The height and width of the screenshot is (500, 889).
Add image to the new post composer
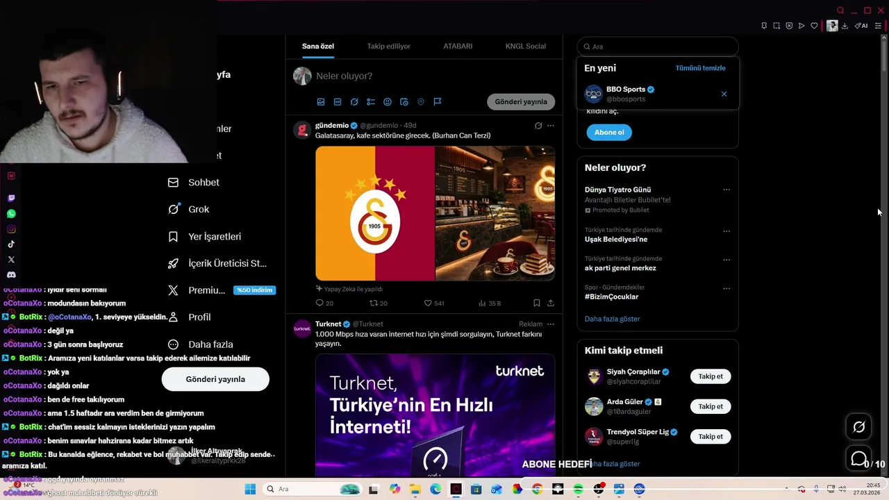click(321, 101)
